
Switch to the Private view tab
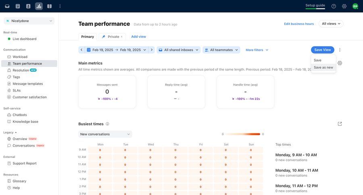click(x=112, y=37)
